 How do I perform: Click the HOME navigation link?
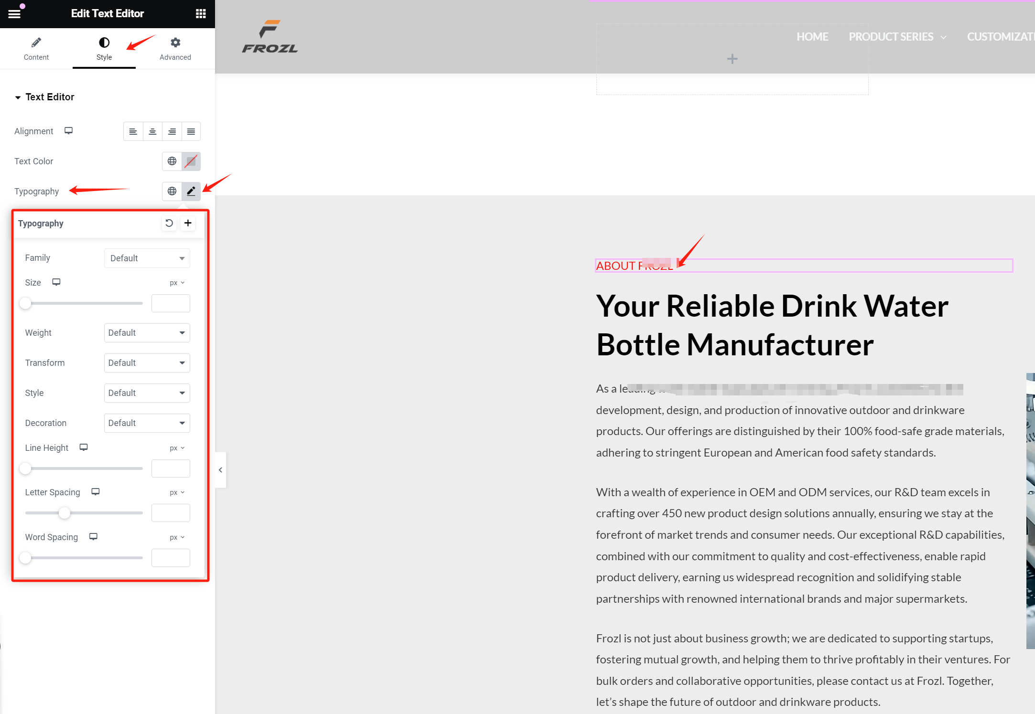tap(812, 37)
